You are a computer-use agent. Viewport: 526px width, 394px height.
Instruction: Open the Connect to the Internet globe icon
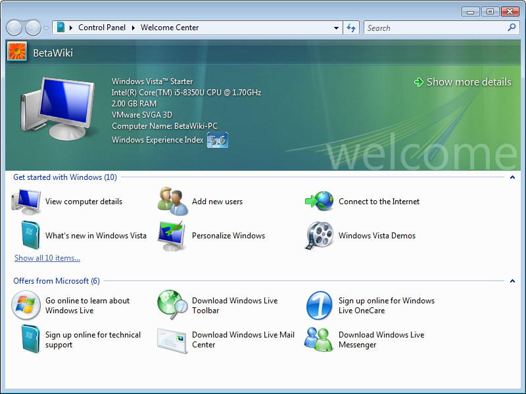(x=320, y=202)
